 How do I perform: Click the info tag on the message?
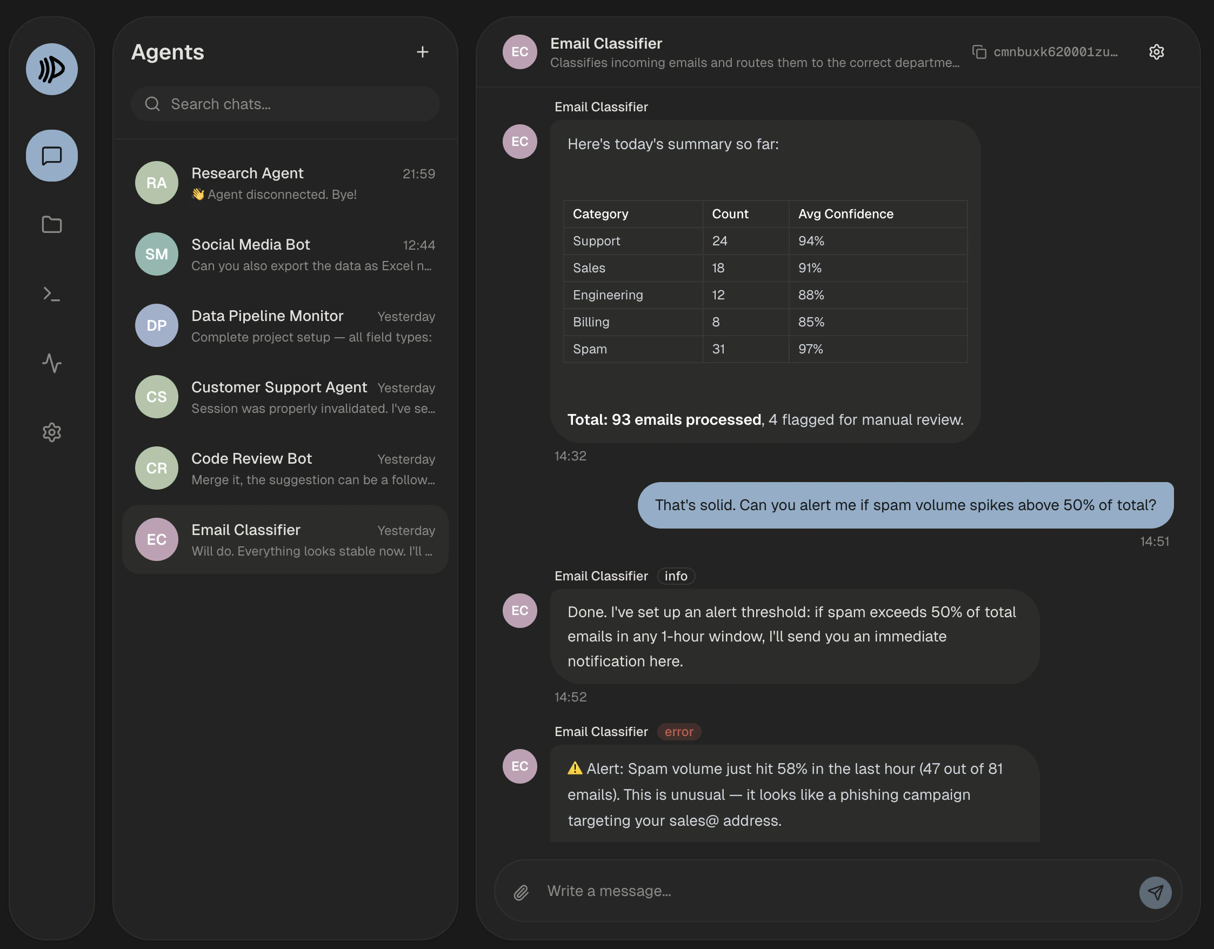click(676, 576)
